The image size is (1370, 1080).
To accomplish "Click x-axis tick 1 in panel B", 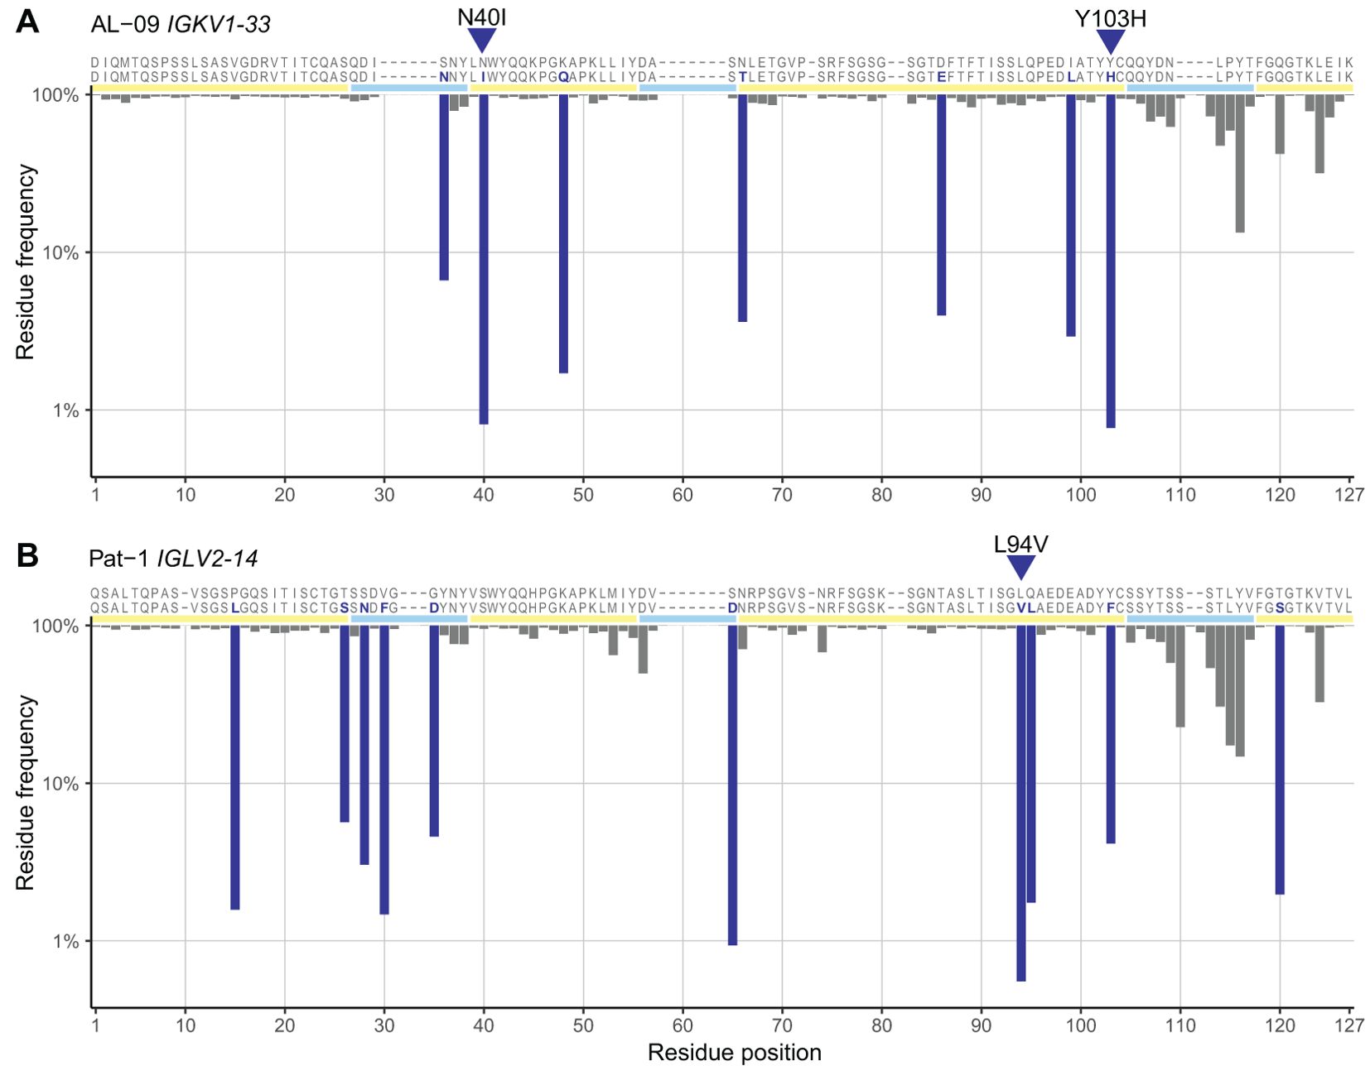I will [96, 1026].
